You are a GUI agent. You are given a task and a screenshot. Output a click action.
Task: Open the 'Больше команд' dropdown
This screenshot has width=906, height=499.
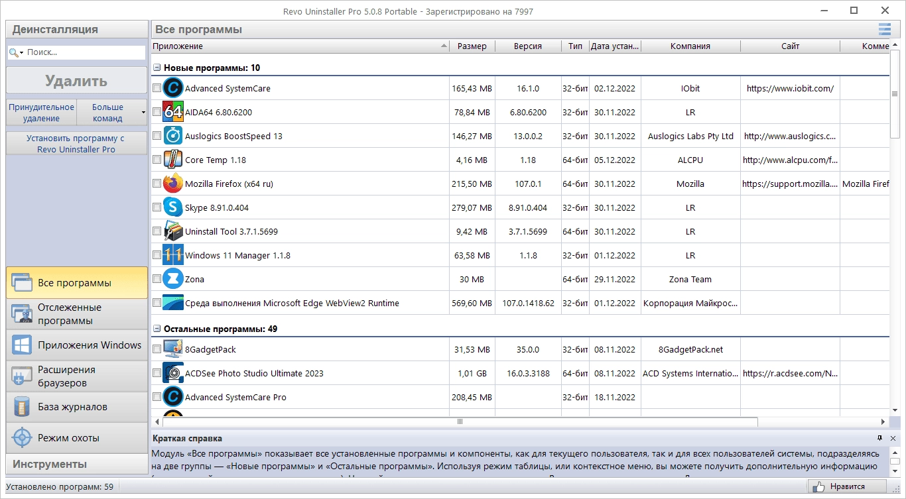[x=111, y=113]
